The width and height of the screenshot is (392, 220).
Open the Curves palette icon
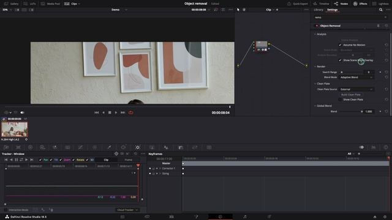80,147
